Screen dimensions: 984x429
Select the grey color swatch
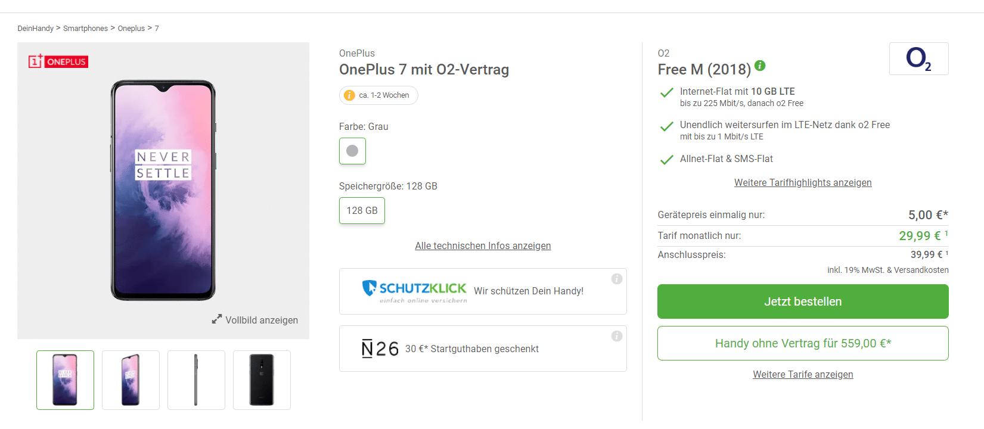point(352,151)
